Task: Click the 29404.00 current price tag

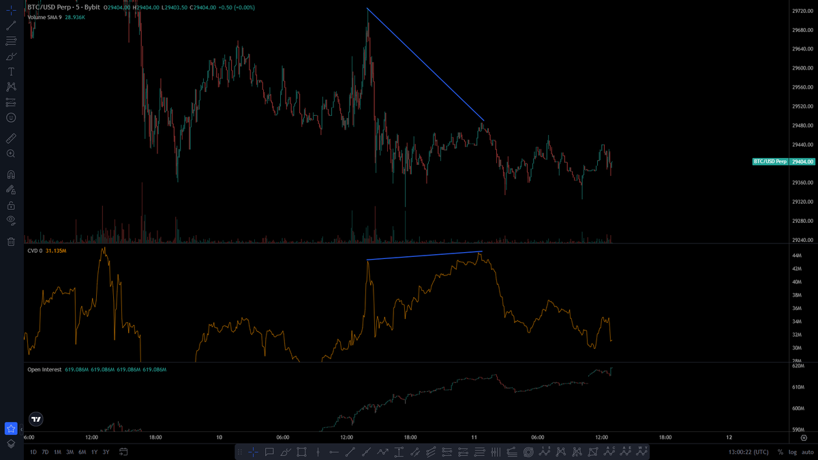Action: tap(802, 162)
